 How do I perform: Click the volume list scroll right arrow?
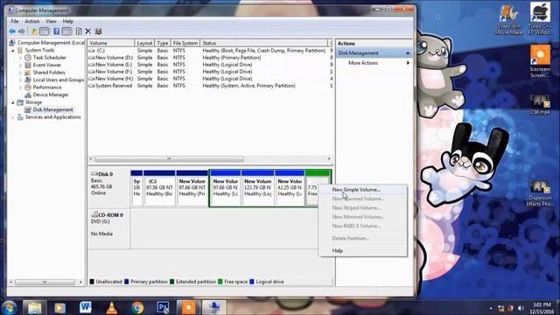(x=329, y=159)
